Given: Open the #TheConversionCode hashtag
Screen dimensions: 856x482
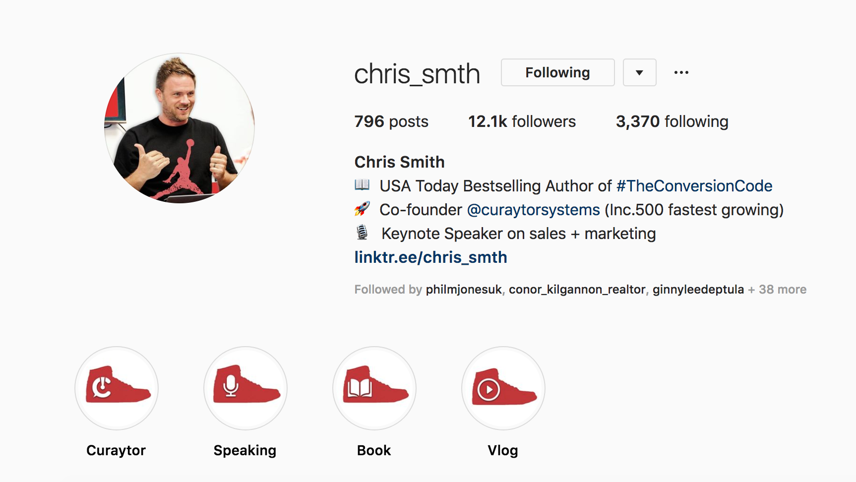Looking at the screenshot, I should 694,186.
